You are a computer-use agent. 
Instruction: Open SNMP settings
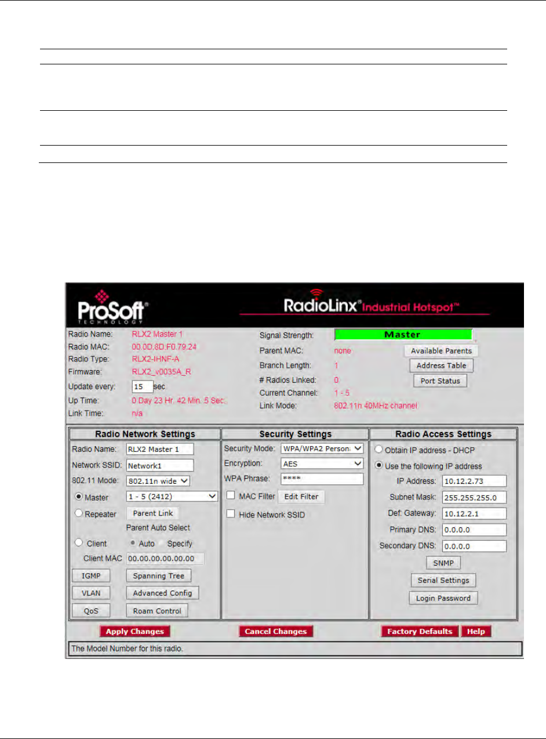point(443,563)
